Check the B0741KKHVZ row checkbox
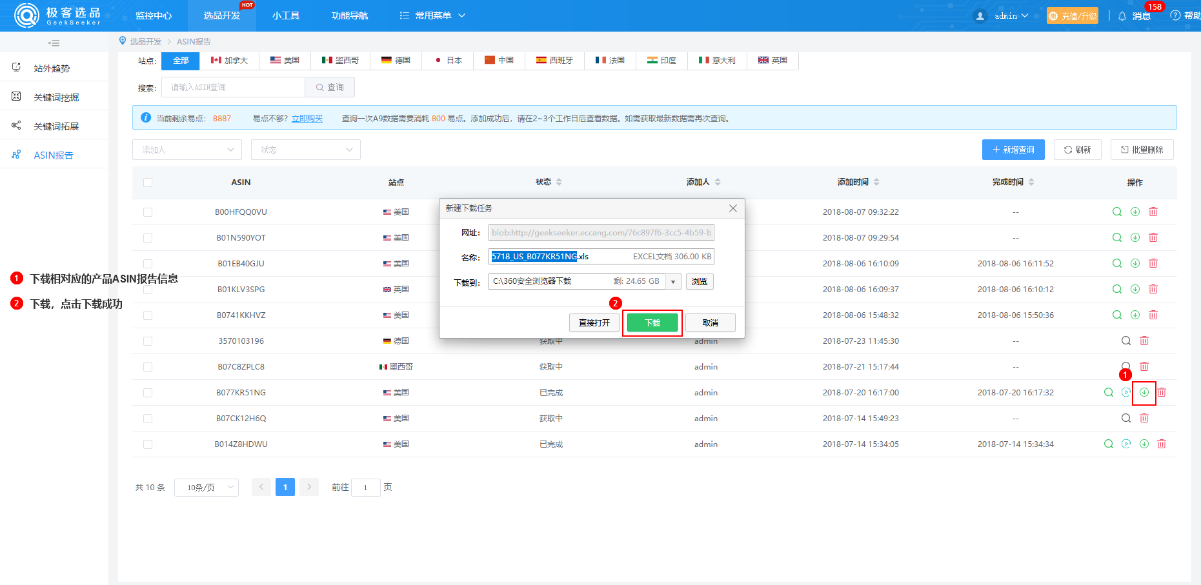 (148, 315)
